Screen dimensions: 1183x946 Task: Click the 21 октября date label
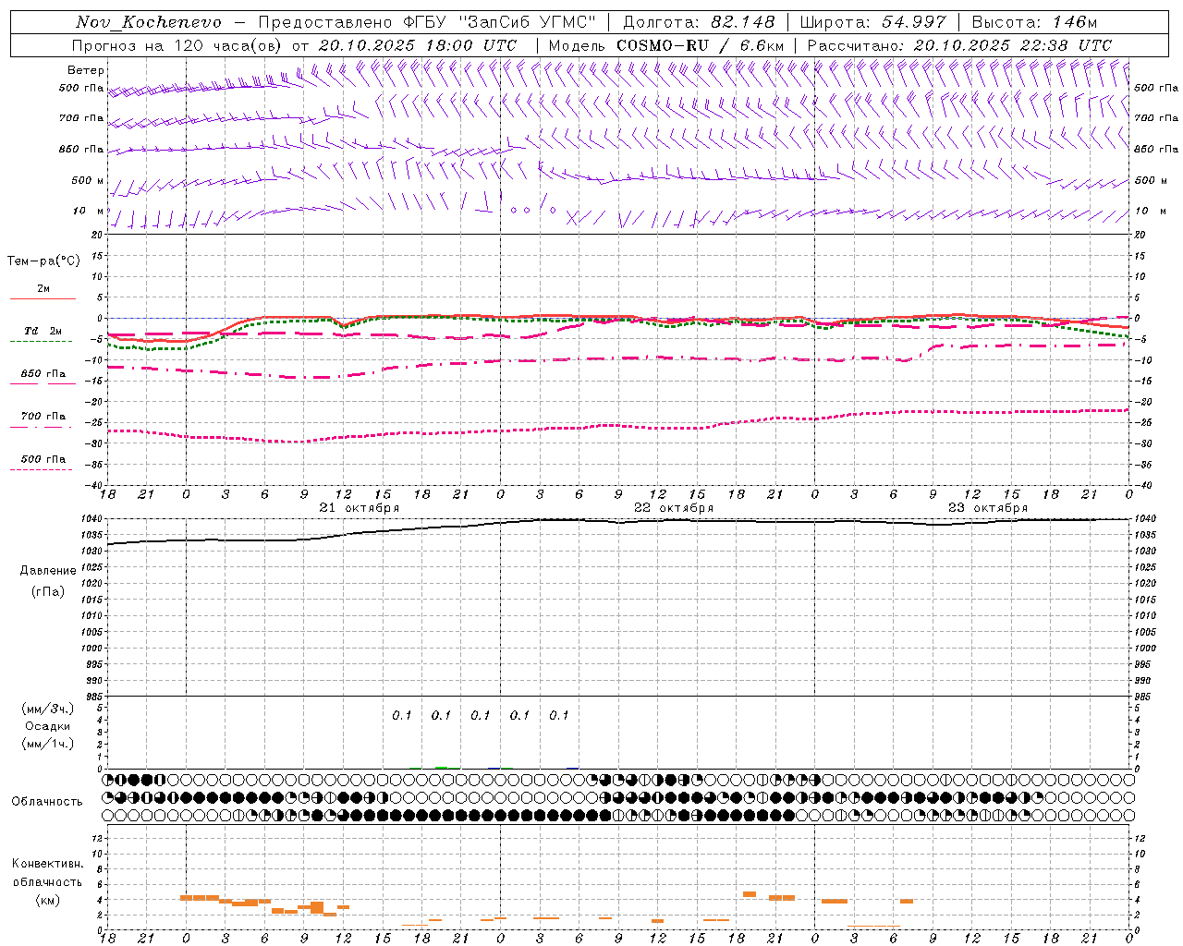coord(360,508)
